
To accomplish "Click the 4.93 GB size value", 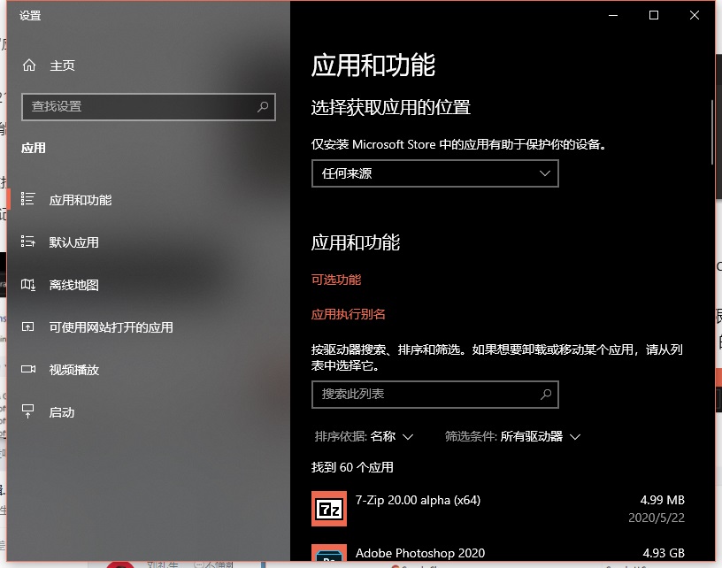I will pos(664,553).
